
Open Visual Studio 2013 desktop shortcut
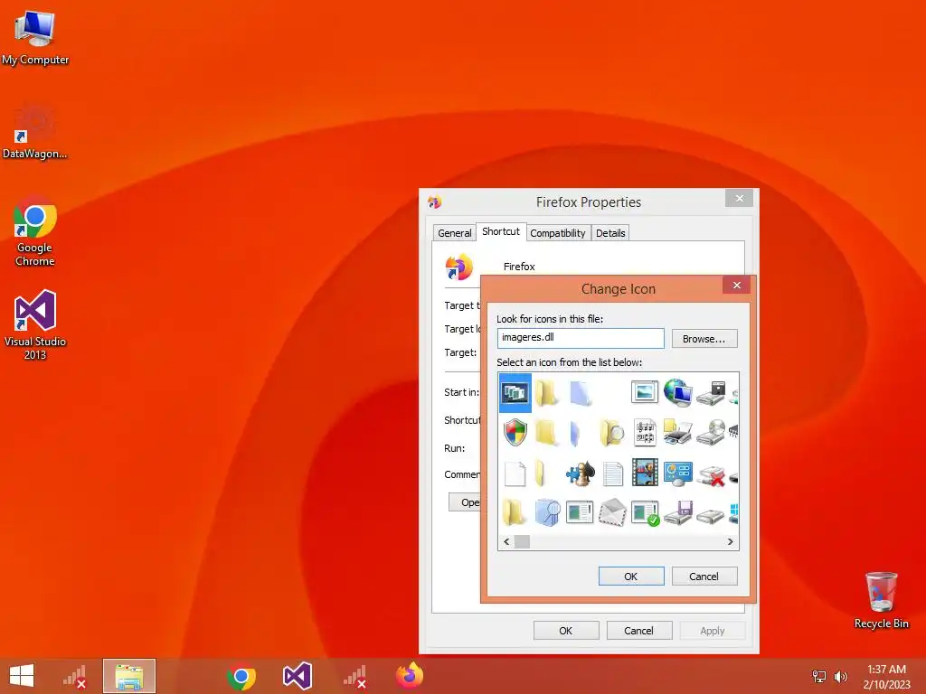point(35,324)
